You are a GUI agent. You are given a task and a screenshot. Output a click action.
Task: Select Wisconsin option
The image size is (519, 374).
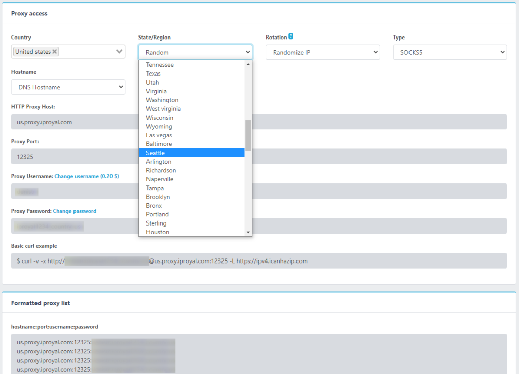[x=192, y=118]
